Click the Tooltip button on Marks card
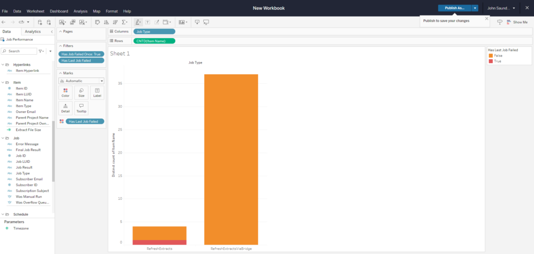534x254 pixels. 81,108
